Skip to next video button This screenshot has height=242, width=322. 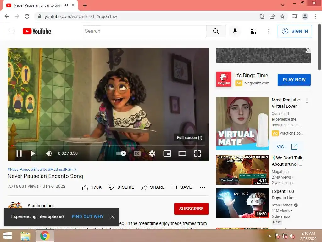34,153
